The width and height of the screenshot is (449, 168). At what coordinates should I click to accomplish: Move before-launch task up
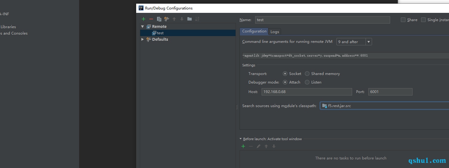(x=266, y=146)
